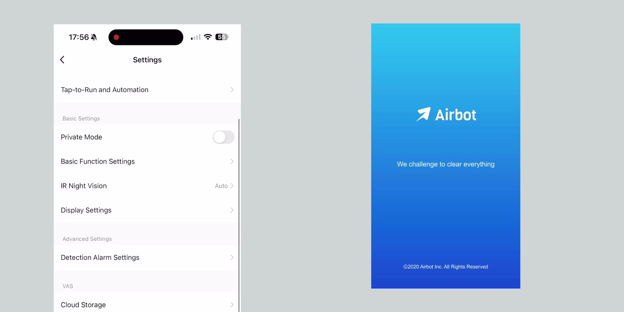Tap the muted bell icon in status bar
This screenshot has height=312, width=624.
[94, 37]
